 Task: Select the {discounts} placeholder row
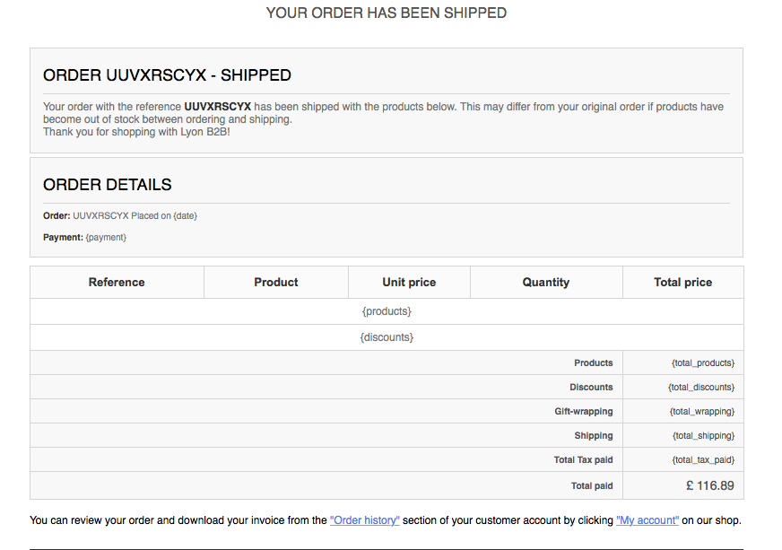point(387,337)
